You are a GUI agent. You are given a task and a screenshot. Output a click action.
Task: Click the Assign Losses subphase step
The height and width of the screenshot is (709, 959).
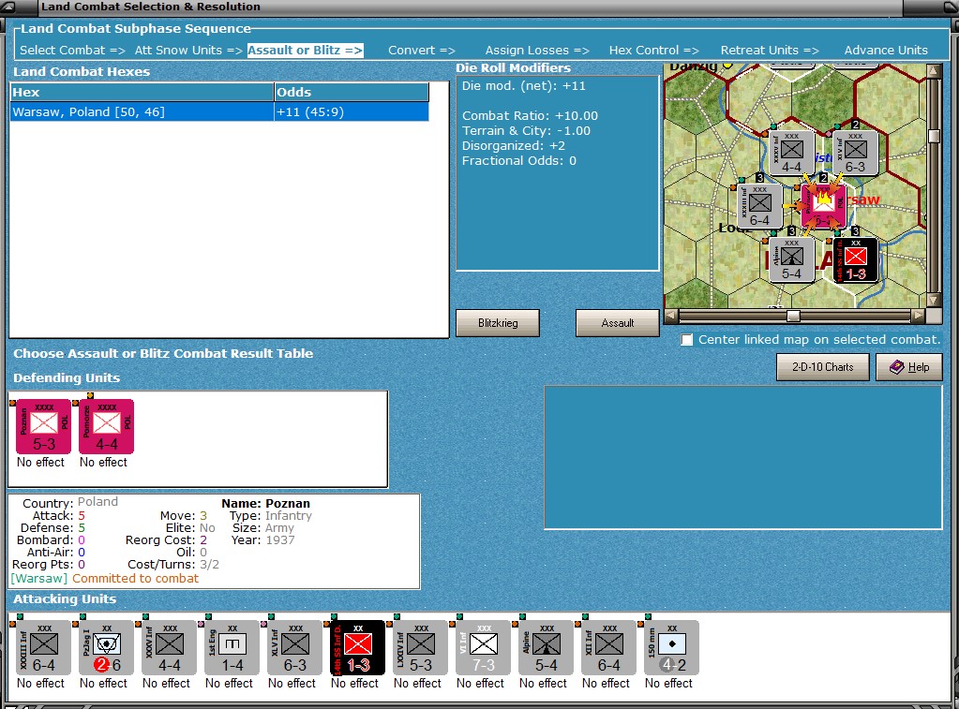click(537, 51)
